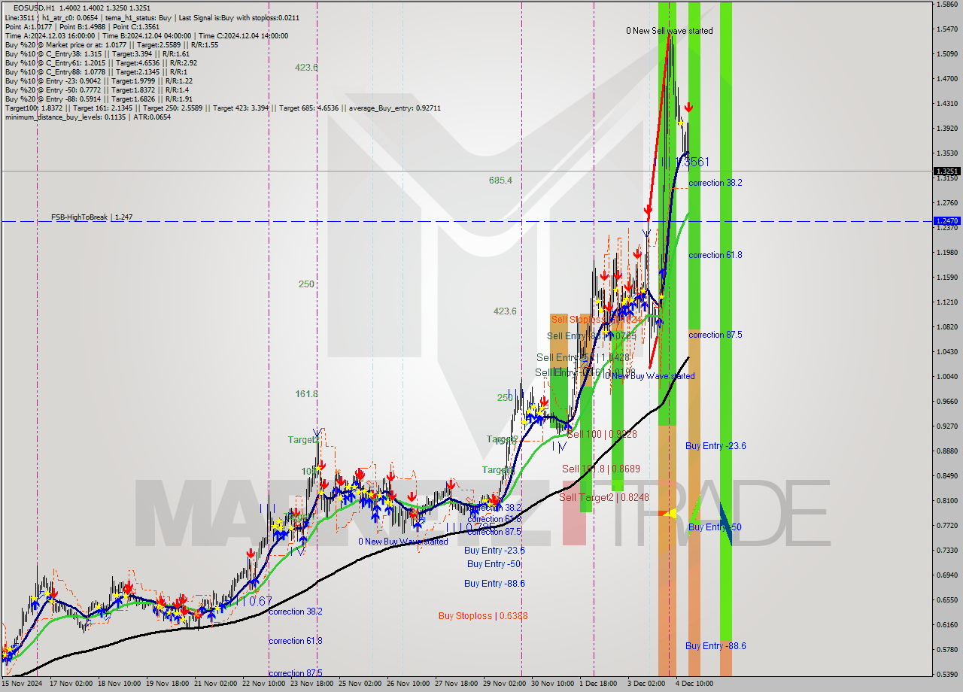Click the dark blue arrowhead near Buy Entry -50

point(725,524)
